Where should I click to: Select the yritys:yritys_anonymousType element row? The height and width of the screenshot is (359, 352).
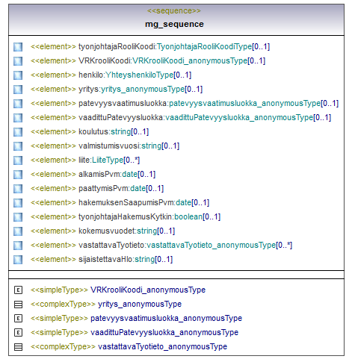pos(117,89)
